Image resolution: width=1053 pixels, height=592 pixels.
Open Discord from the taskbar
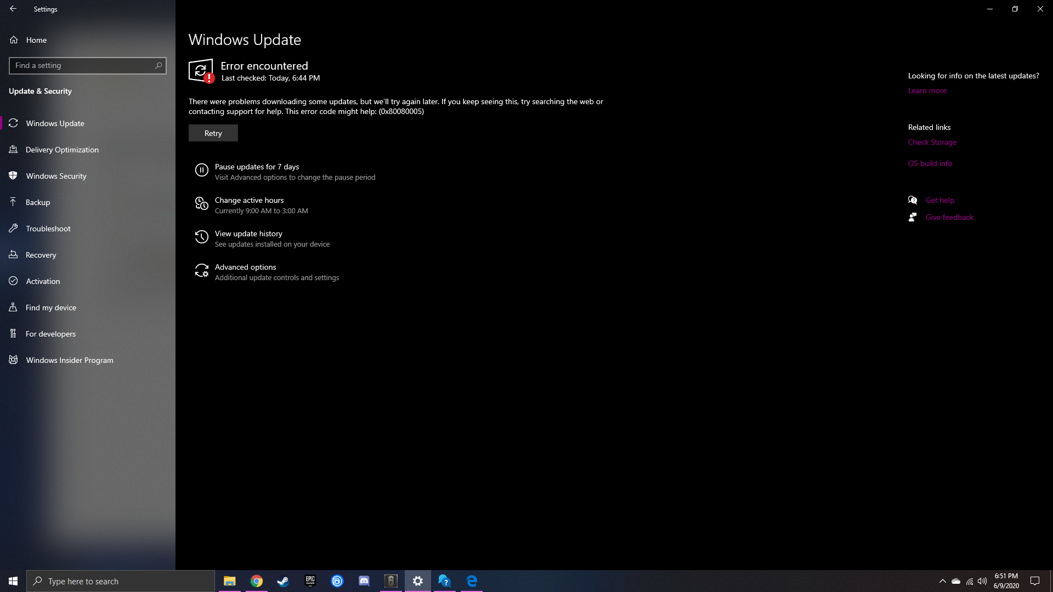[x=364, y=581]
